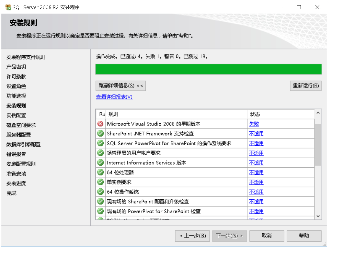Image resolution: width=343 pixels, height=255 pixels.
Task: Open the 失败 status link for Visual Studio 2008
Action: coord(254,124)
